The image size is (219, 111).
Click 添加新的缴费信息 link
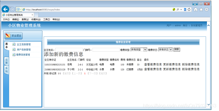coord(64,54)
